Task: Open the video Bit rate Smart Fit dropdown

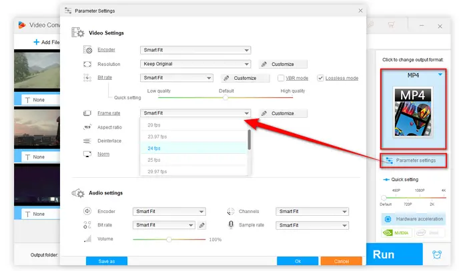Action: (177, 78)
